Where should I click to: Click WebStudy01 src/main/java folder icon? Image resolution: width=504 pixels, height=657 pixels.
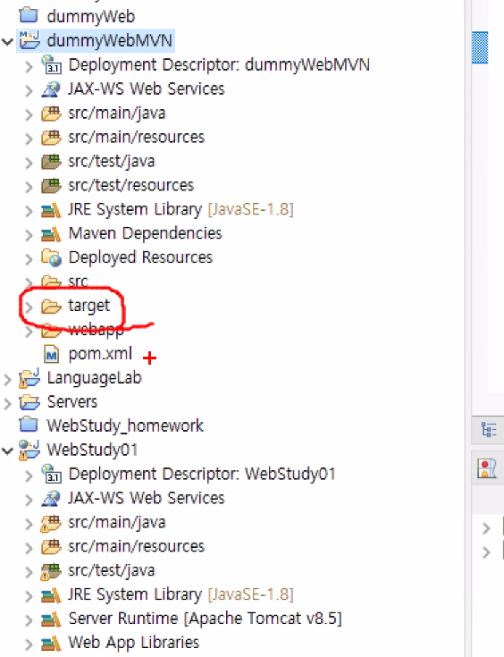pos(51,523)
